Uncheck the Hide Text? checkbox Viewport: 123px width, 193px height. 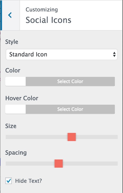tap(8, 181)
